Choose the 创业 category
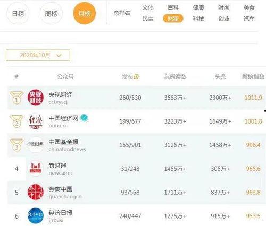The height and width of the screenshot is (226, 266). (224, 19)
